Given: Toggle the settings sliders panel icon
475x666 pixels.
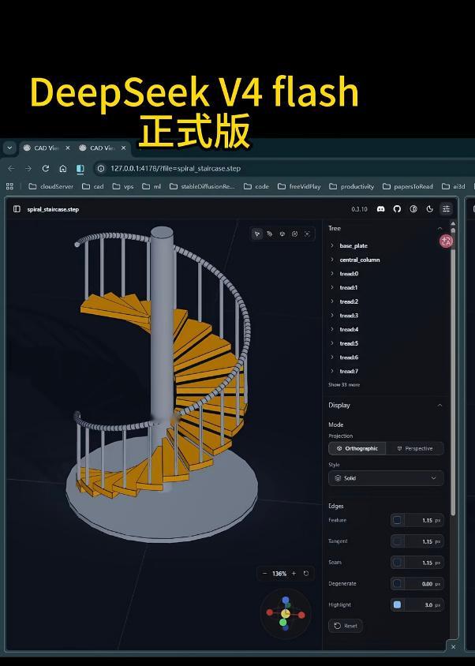Looking at the screenshot, I should pos(446,208).
